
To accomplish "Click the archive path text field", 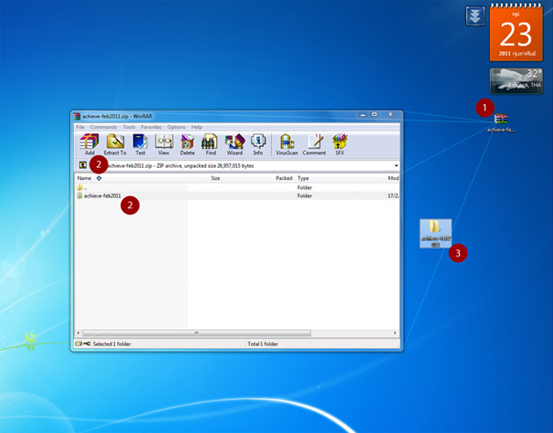I will tap(244, 165).
